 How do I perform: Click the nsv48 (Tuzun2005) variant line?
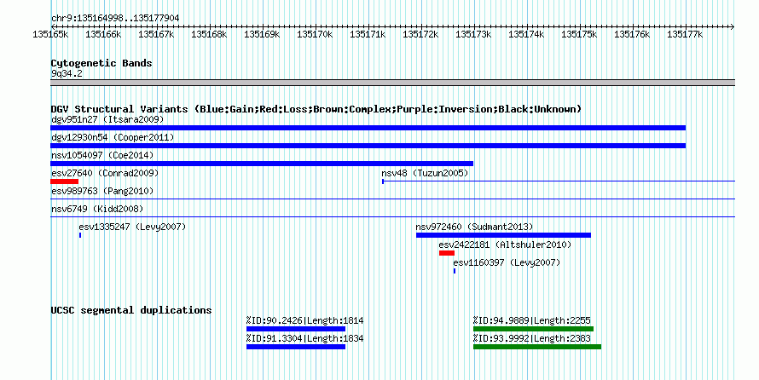559,181
